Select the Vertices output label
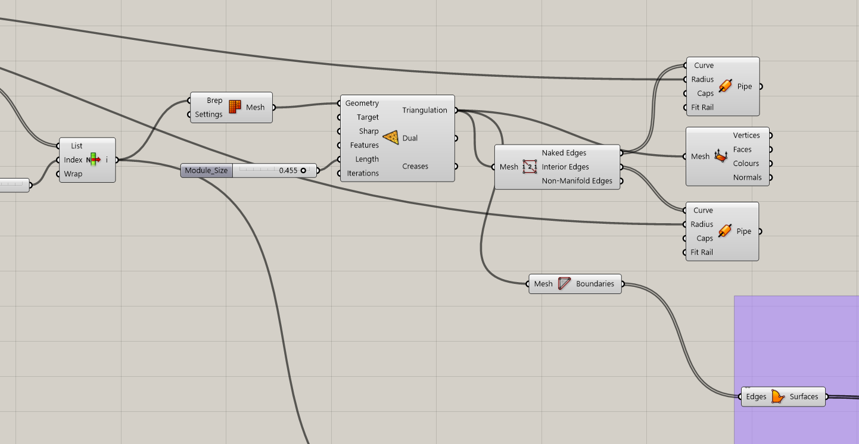Screen dimensions: 859x444 pos(746,135)
